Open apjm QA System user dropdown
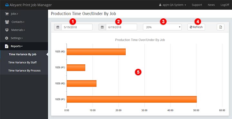 click(172, 5)
